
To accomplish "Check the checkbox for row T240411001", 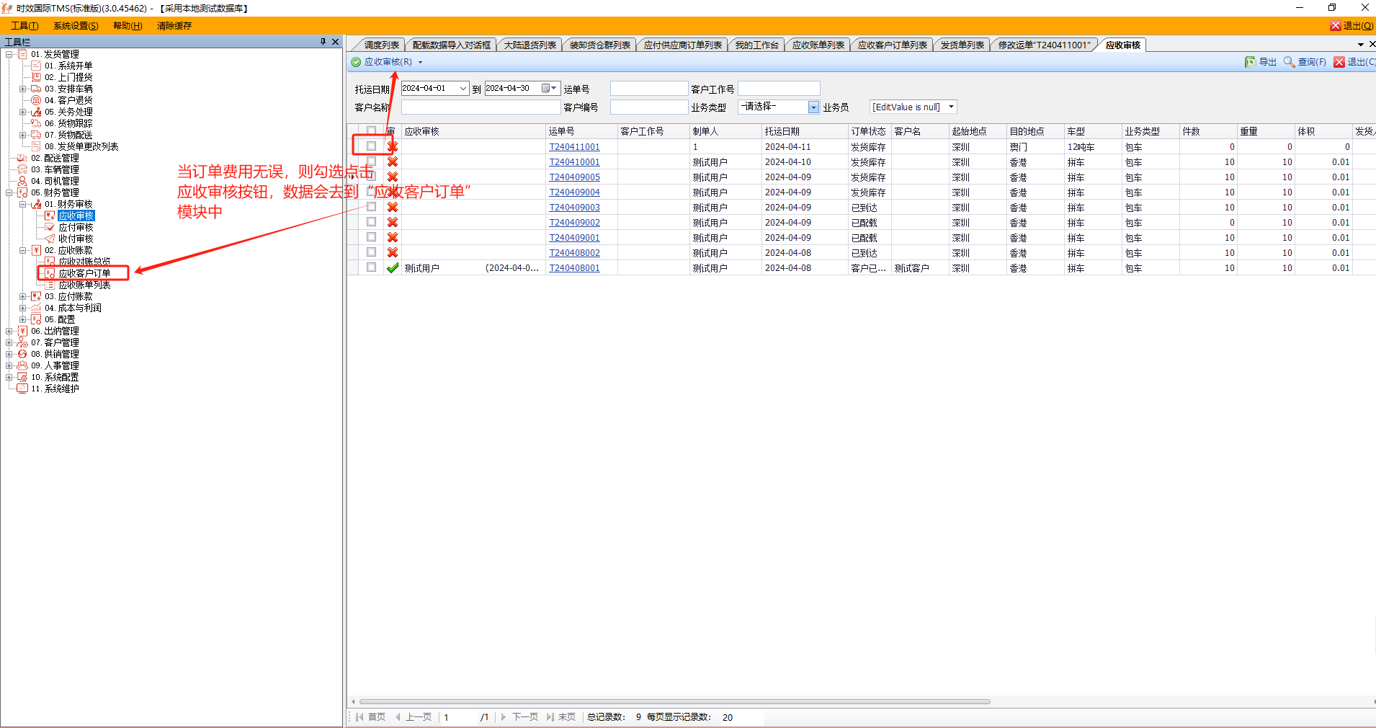I will click(x=371, y=146).
